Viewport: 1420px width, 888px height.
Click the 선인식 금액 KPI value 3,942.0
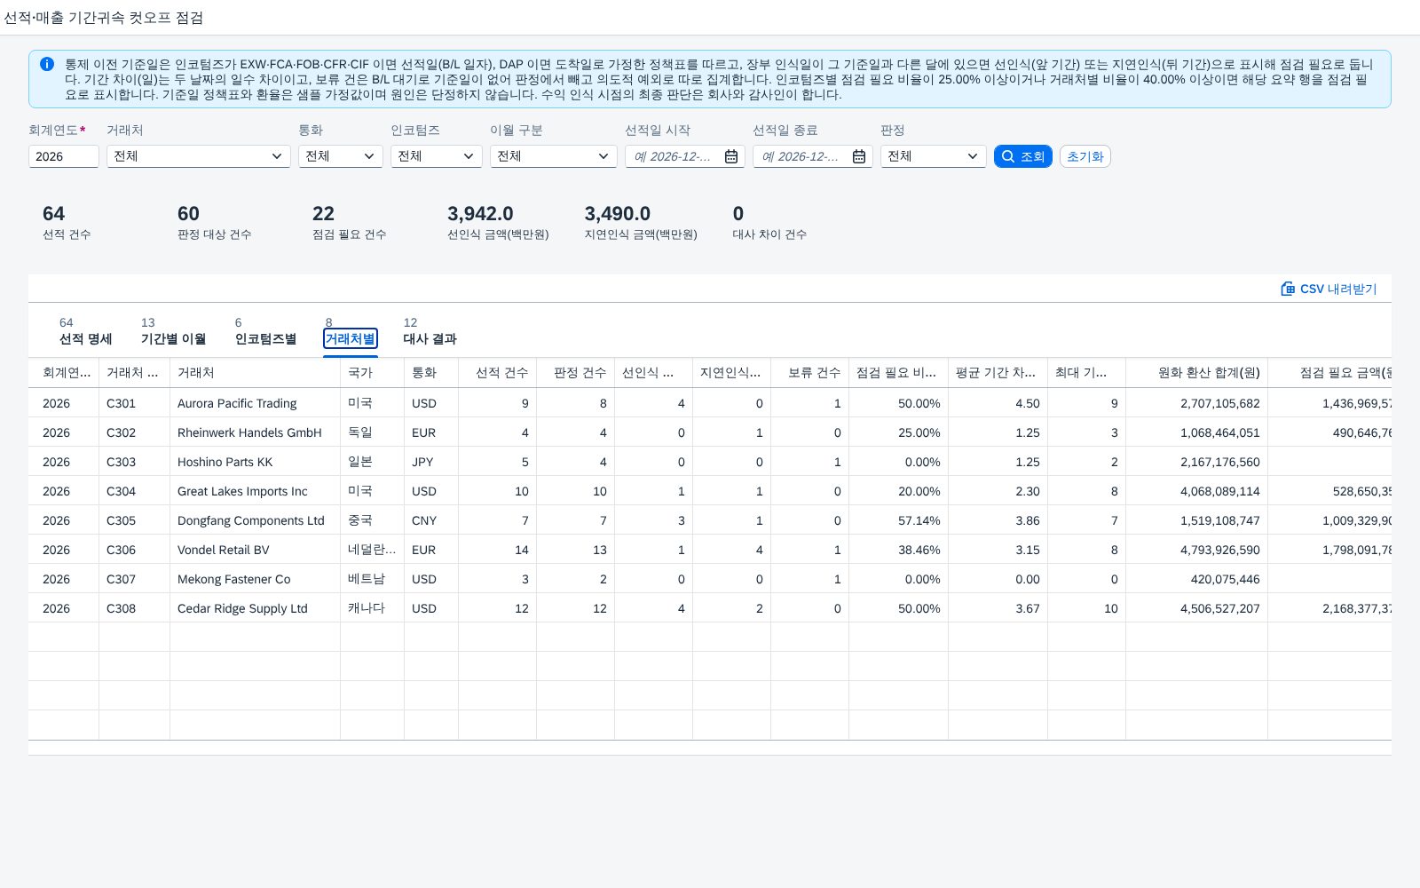[x=480, y=214]
